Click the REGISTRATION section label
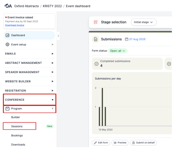This screenshot has width=180, height=155. click(15, 91)
